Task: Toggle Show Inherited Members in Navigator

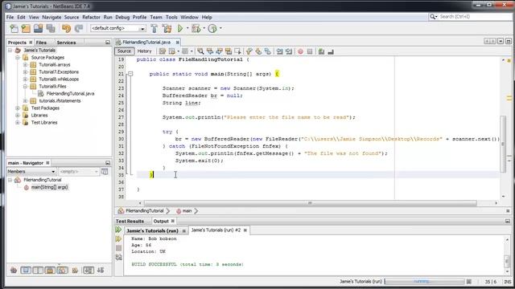Action: 14,271
